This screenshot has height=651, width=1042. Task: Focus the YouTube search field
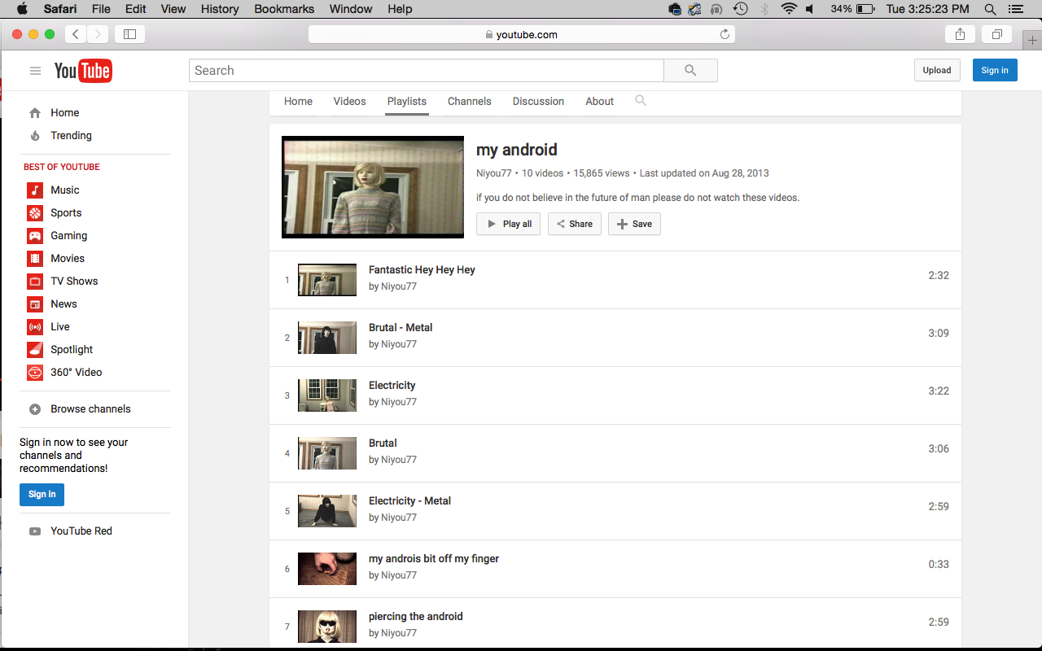coord(427,71)
